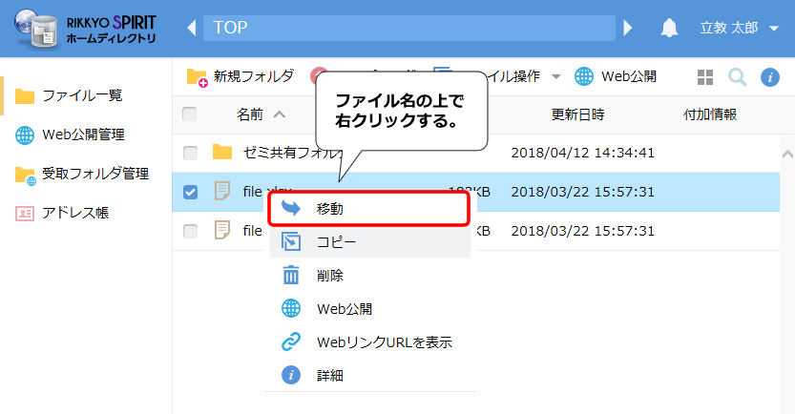Image resolution: width=795 pixels, height=414 pixels.
Task: Choose 詳細 from the context menu
Action: [370, 376]
